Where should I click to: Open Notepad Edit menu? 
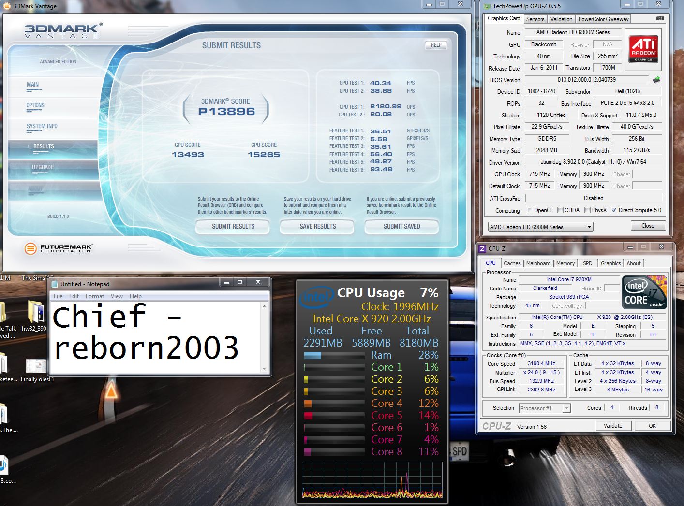[x=74, y=296]
